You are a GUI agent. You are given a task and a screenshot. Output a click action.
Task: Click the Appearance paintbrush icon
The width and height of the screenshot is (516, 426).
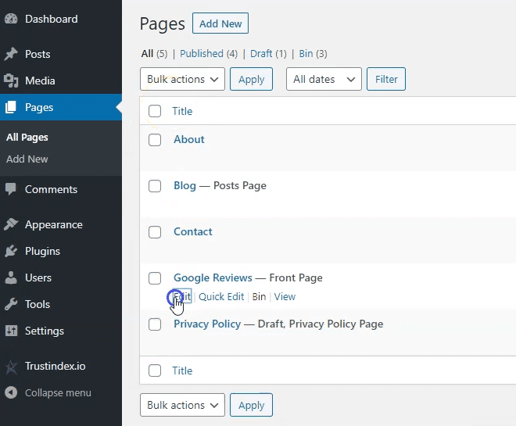pyautogui.click(x=11, y=224)
